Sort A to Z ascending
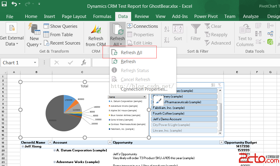 click(167, 29)
